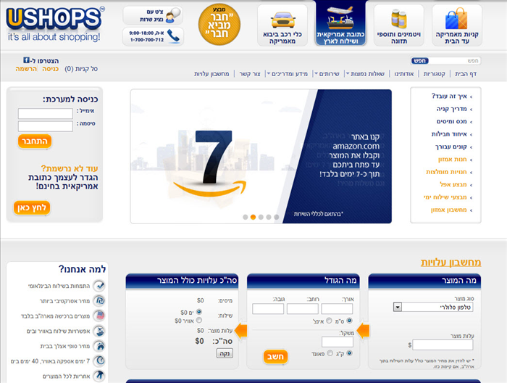The image size is (507, 383).
Task: Click the orange התחבר login button
Action: pyautogui.click(x=35, y=141)
